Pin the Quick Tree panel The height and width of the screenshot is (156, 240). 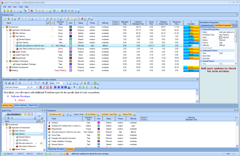click(43, 111)
